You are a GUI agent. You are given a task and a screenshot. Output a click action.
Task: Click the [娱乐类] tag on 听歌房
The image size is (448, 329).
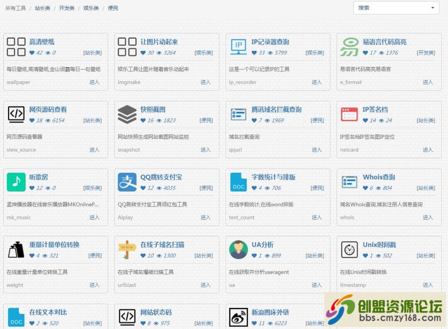coord(92,188)
